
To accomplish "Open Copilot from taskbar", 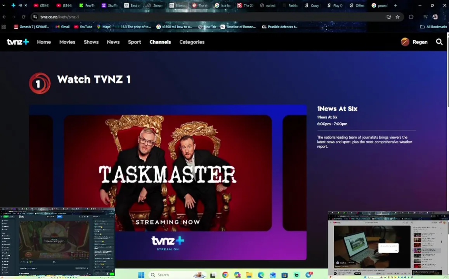I will (x=237, y=275).
